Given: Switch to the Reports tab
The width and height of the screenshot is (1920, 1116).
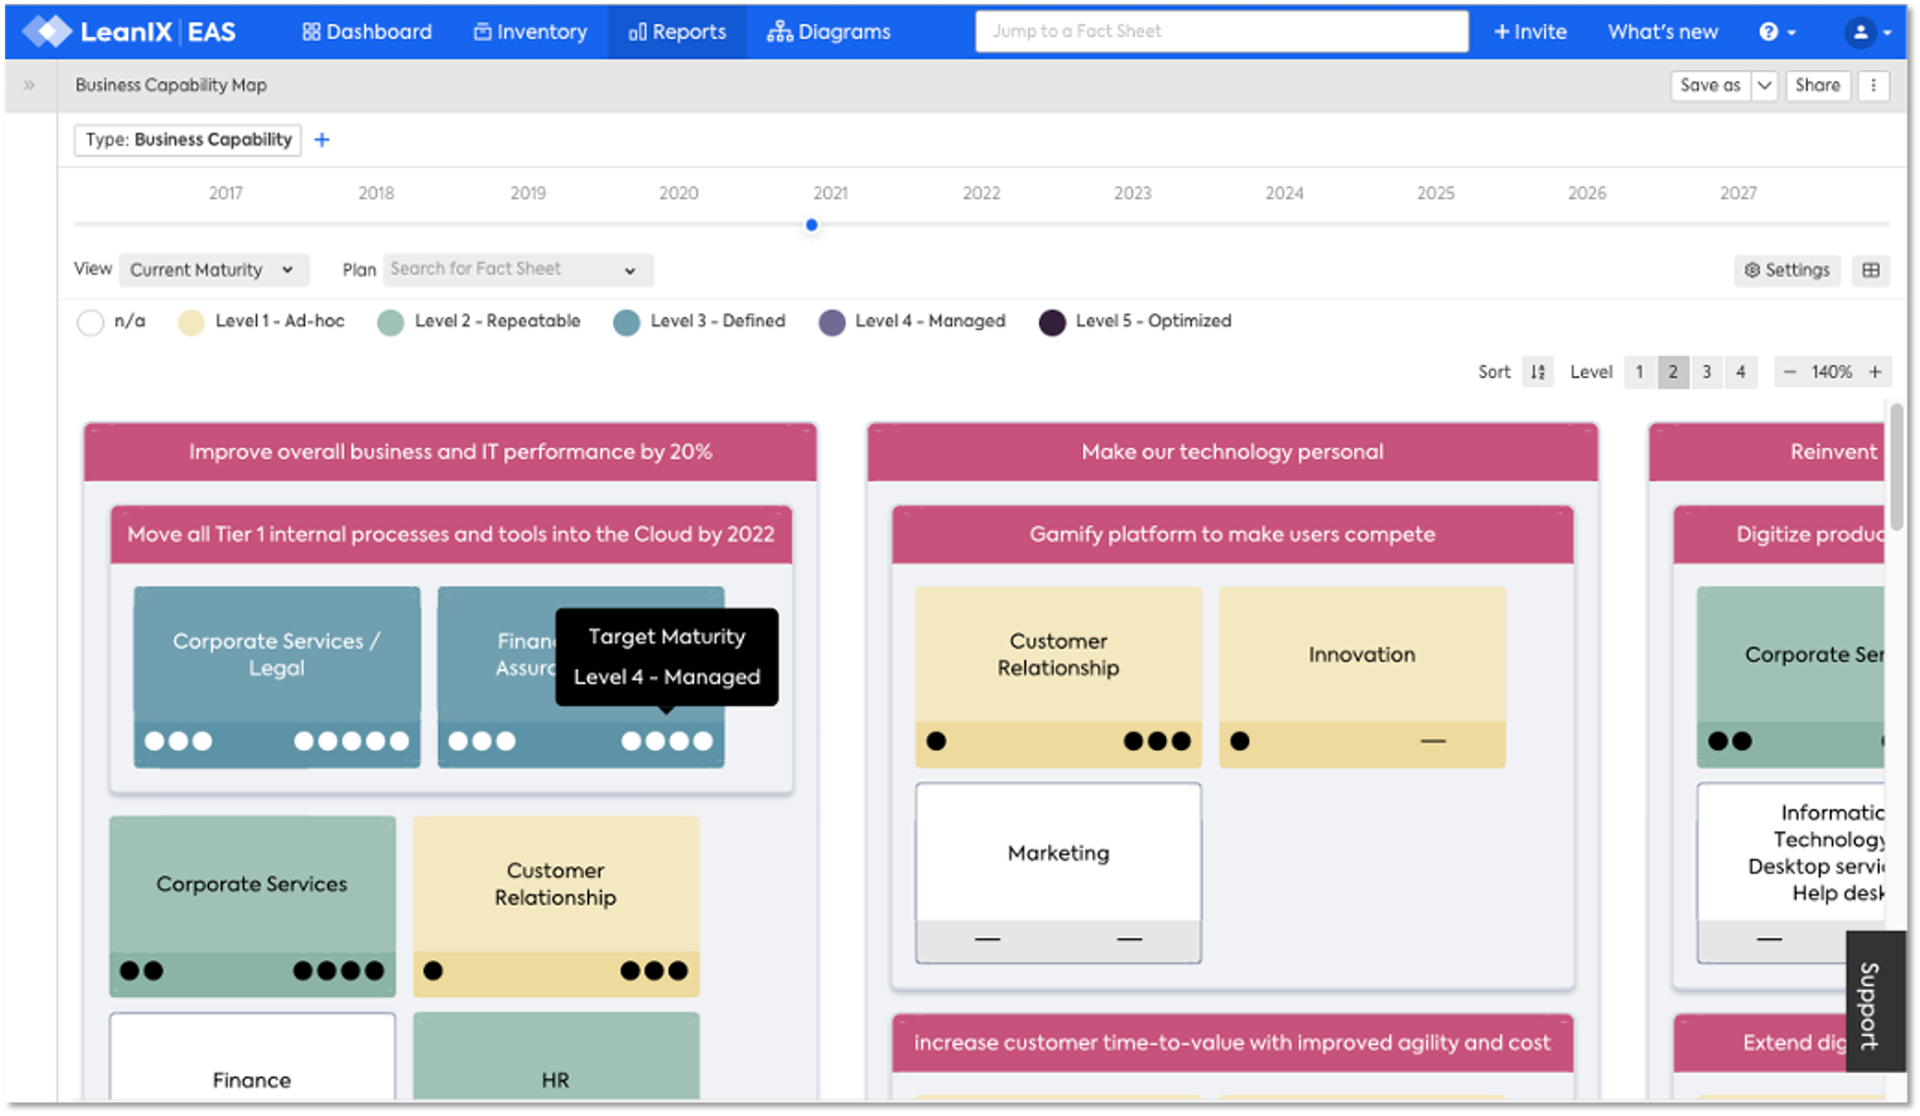Looking at the screenshot, I should tap(678, 31).
